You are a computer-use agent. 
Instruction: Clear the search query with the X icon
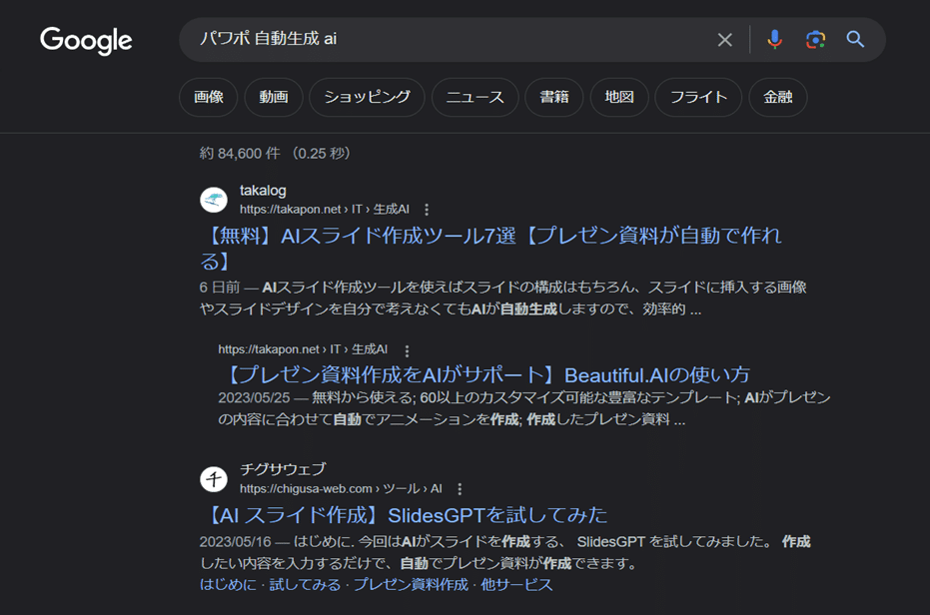coord(725,40)
